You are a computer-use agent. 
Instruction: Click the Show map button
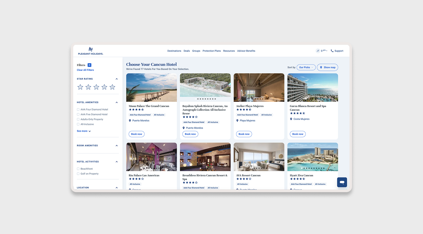tap(328, 67)
